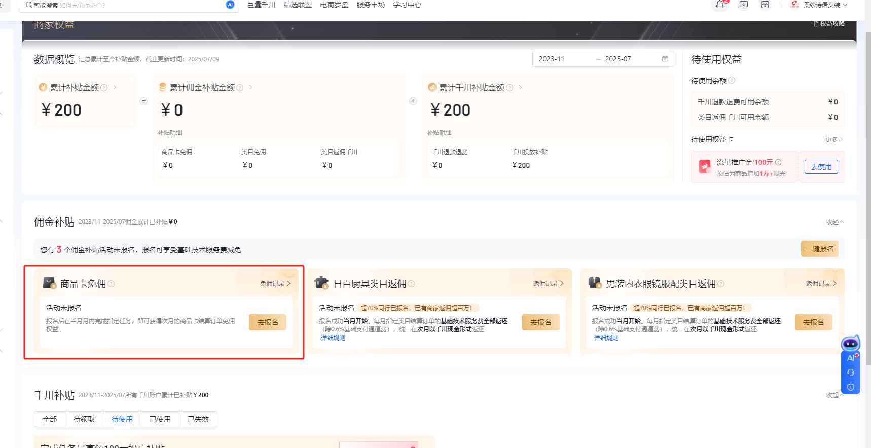
Task: Select the 待领取 tab
Action: [84, 419]
